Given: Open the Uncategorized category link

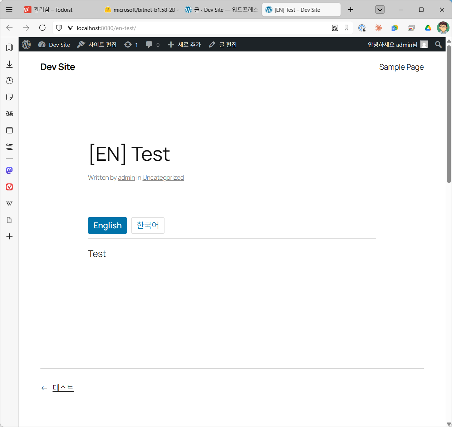Looking at the screenshot, I should coord(163,178).
